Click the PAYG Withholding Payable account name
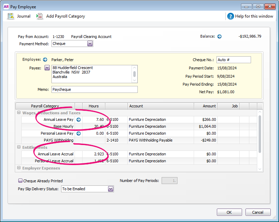Viewport: 279px width, 222px height. pyautogui.click(x=151, y=140)
